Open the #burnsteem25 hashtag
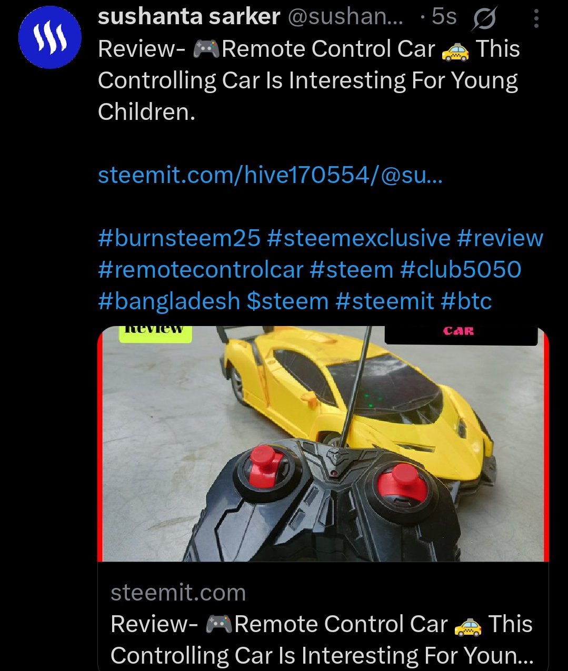This screenshot has width=568, height=671. (x=179, y=238)
